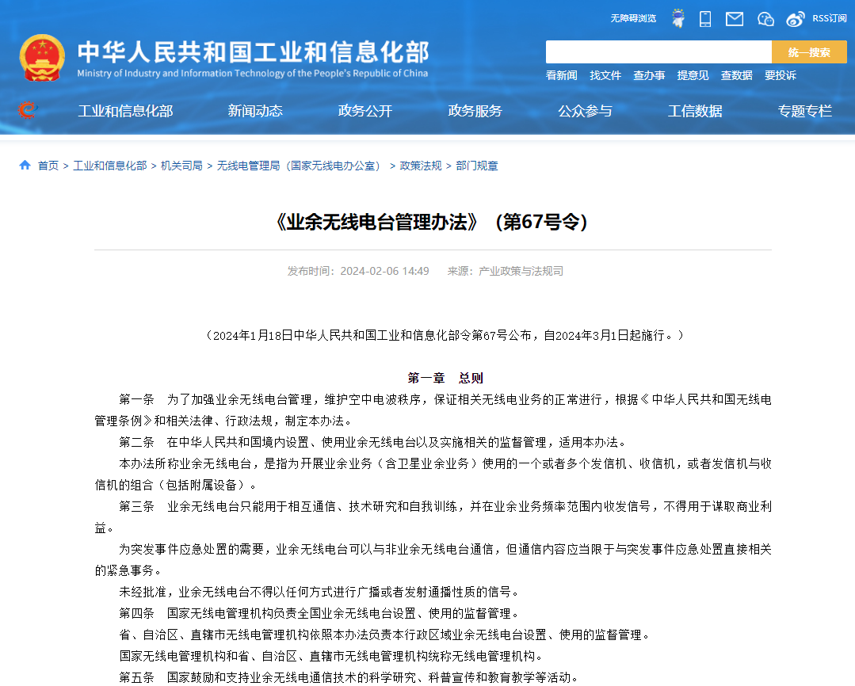The height and width of the screenshot is (686, 855).
Task: Click the source 产业政策与法规司 text
Action: 506,271
